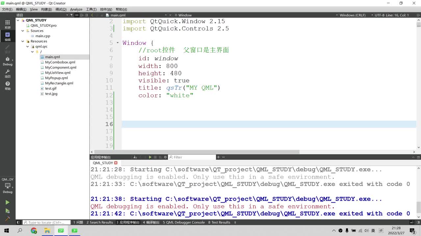Show the 1 问题 issues pane
Screen dimensions: 421x236
[x=78, y=223]
